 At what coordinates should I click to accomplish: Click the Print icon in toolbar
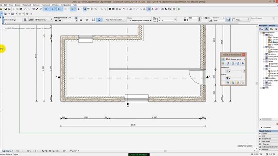pyautogui.click(x=9, y=9)
